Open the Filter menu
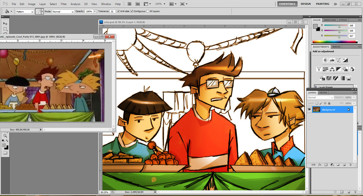 click(64, 4)
